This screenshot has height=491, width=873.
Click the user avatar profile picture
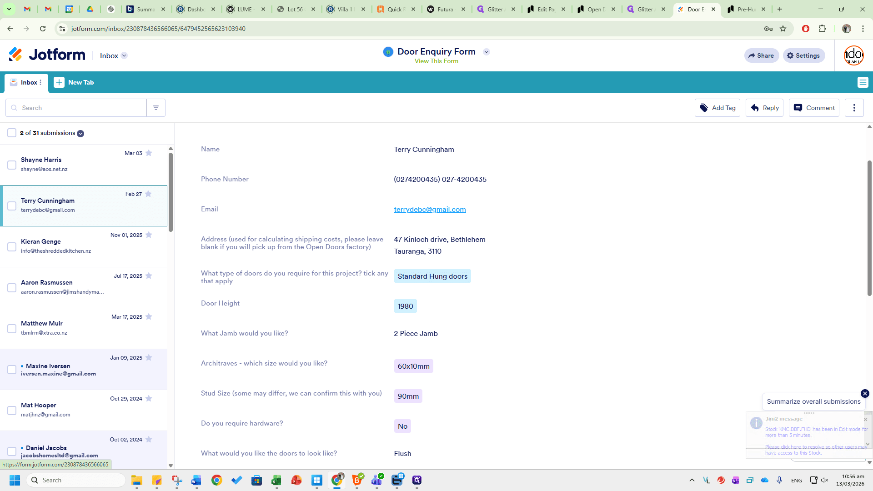click(853, 55)
